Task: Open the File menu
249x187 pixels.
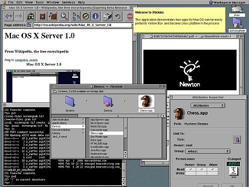Action: tap(11, 2)
